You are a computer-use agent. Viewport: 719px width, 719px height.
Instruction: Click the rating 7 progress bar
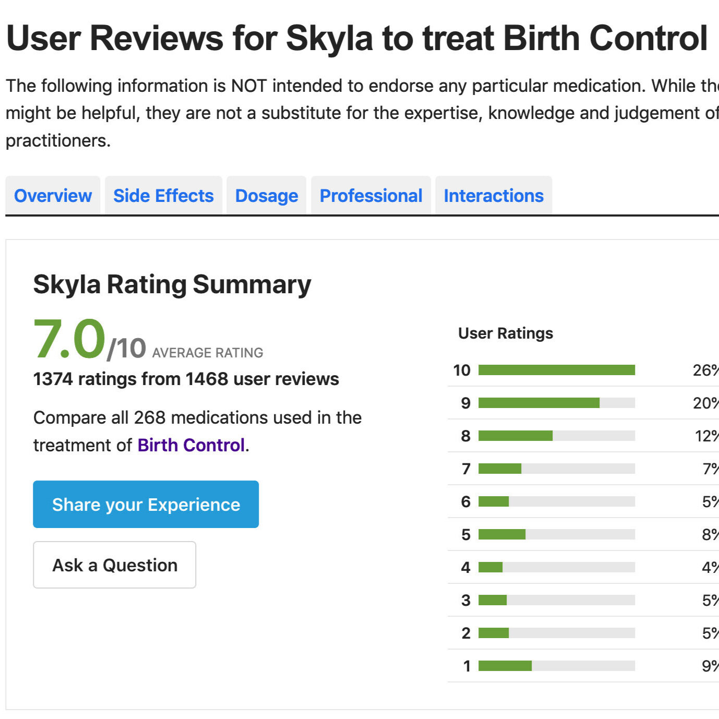(557, 469)
